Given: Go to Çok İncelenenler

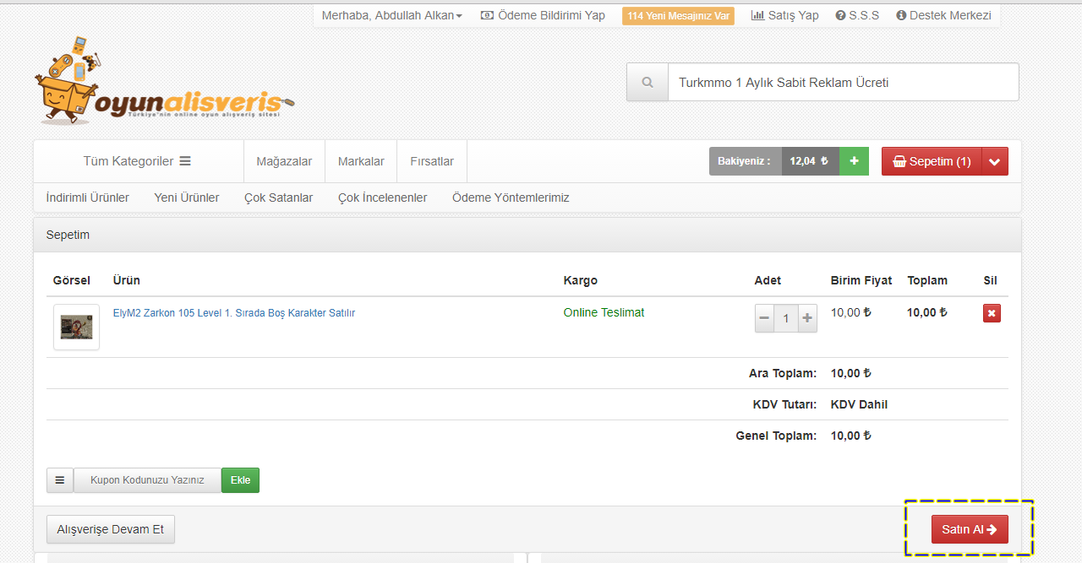Looking at the screenshot, I should (x=383, y=198).
